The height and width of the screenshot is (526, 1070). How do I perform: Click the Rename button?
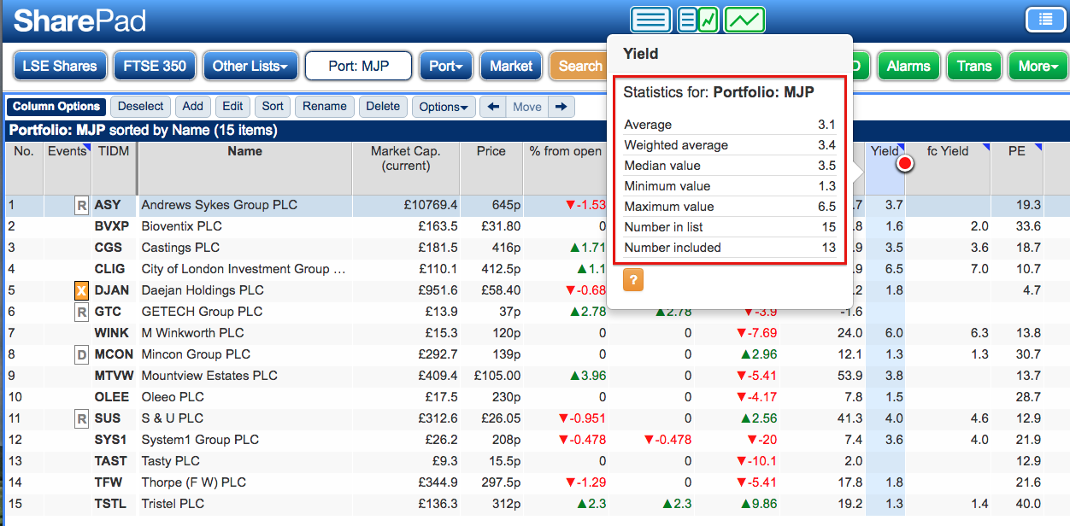tap(325, 107)
